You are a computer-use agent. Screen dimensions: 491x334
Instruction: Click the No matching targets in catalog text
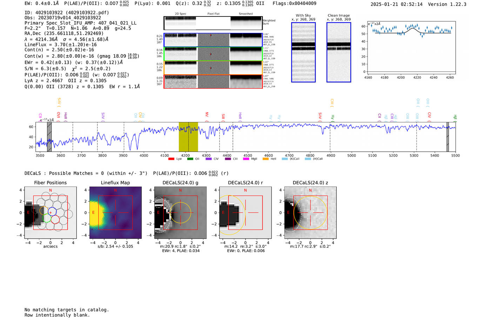[x=67, y=310]
